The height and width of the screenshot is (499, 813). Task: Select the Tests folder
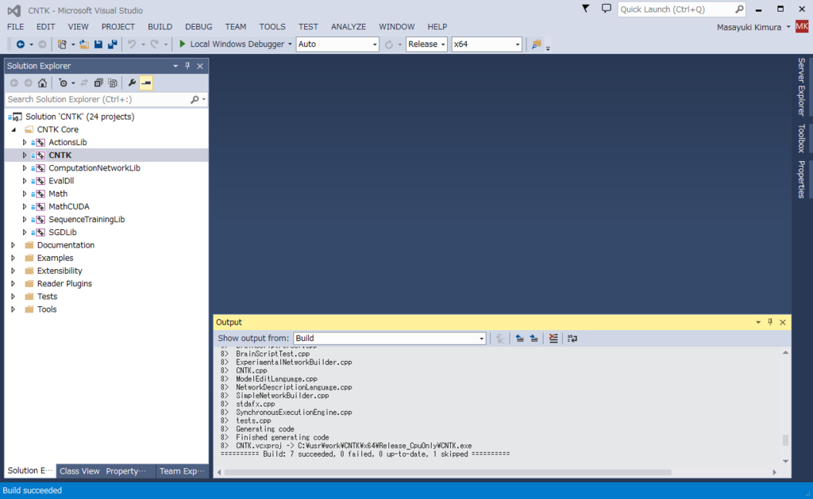(x=47, y=297)
